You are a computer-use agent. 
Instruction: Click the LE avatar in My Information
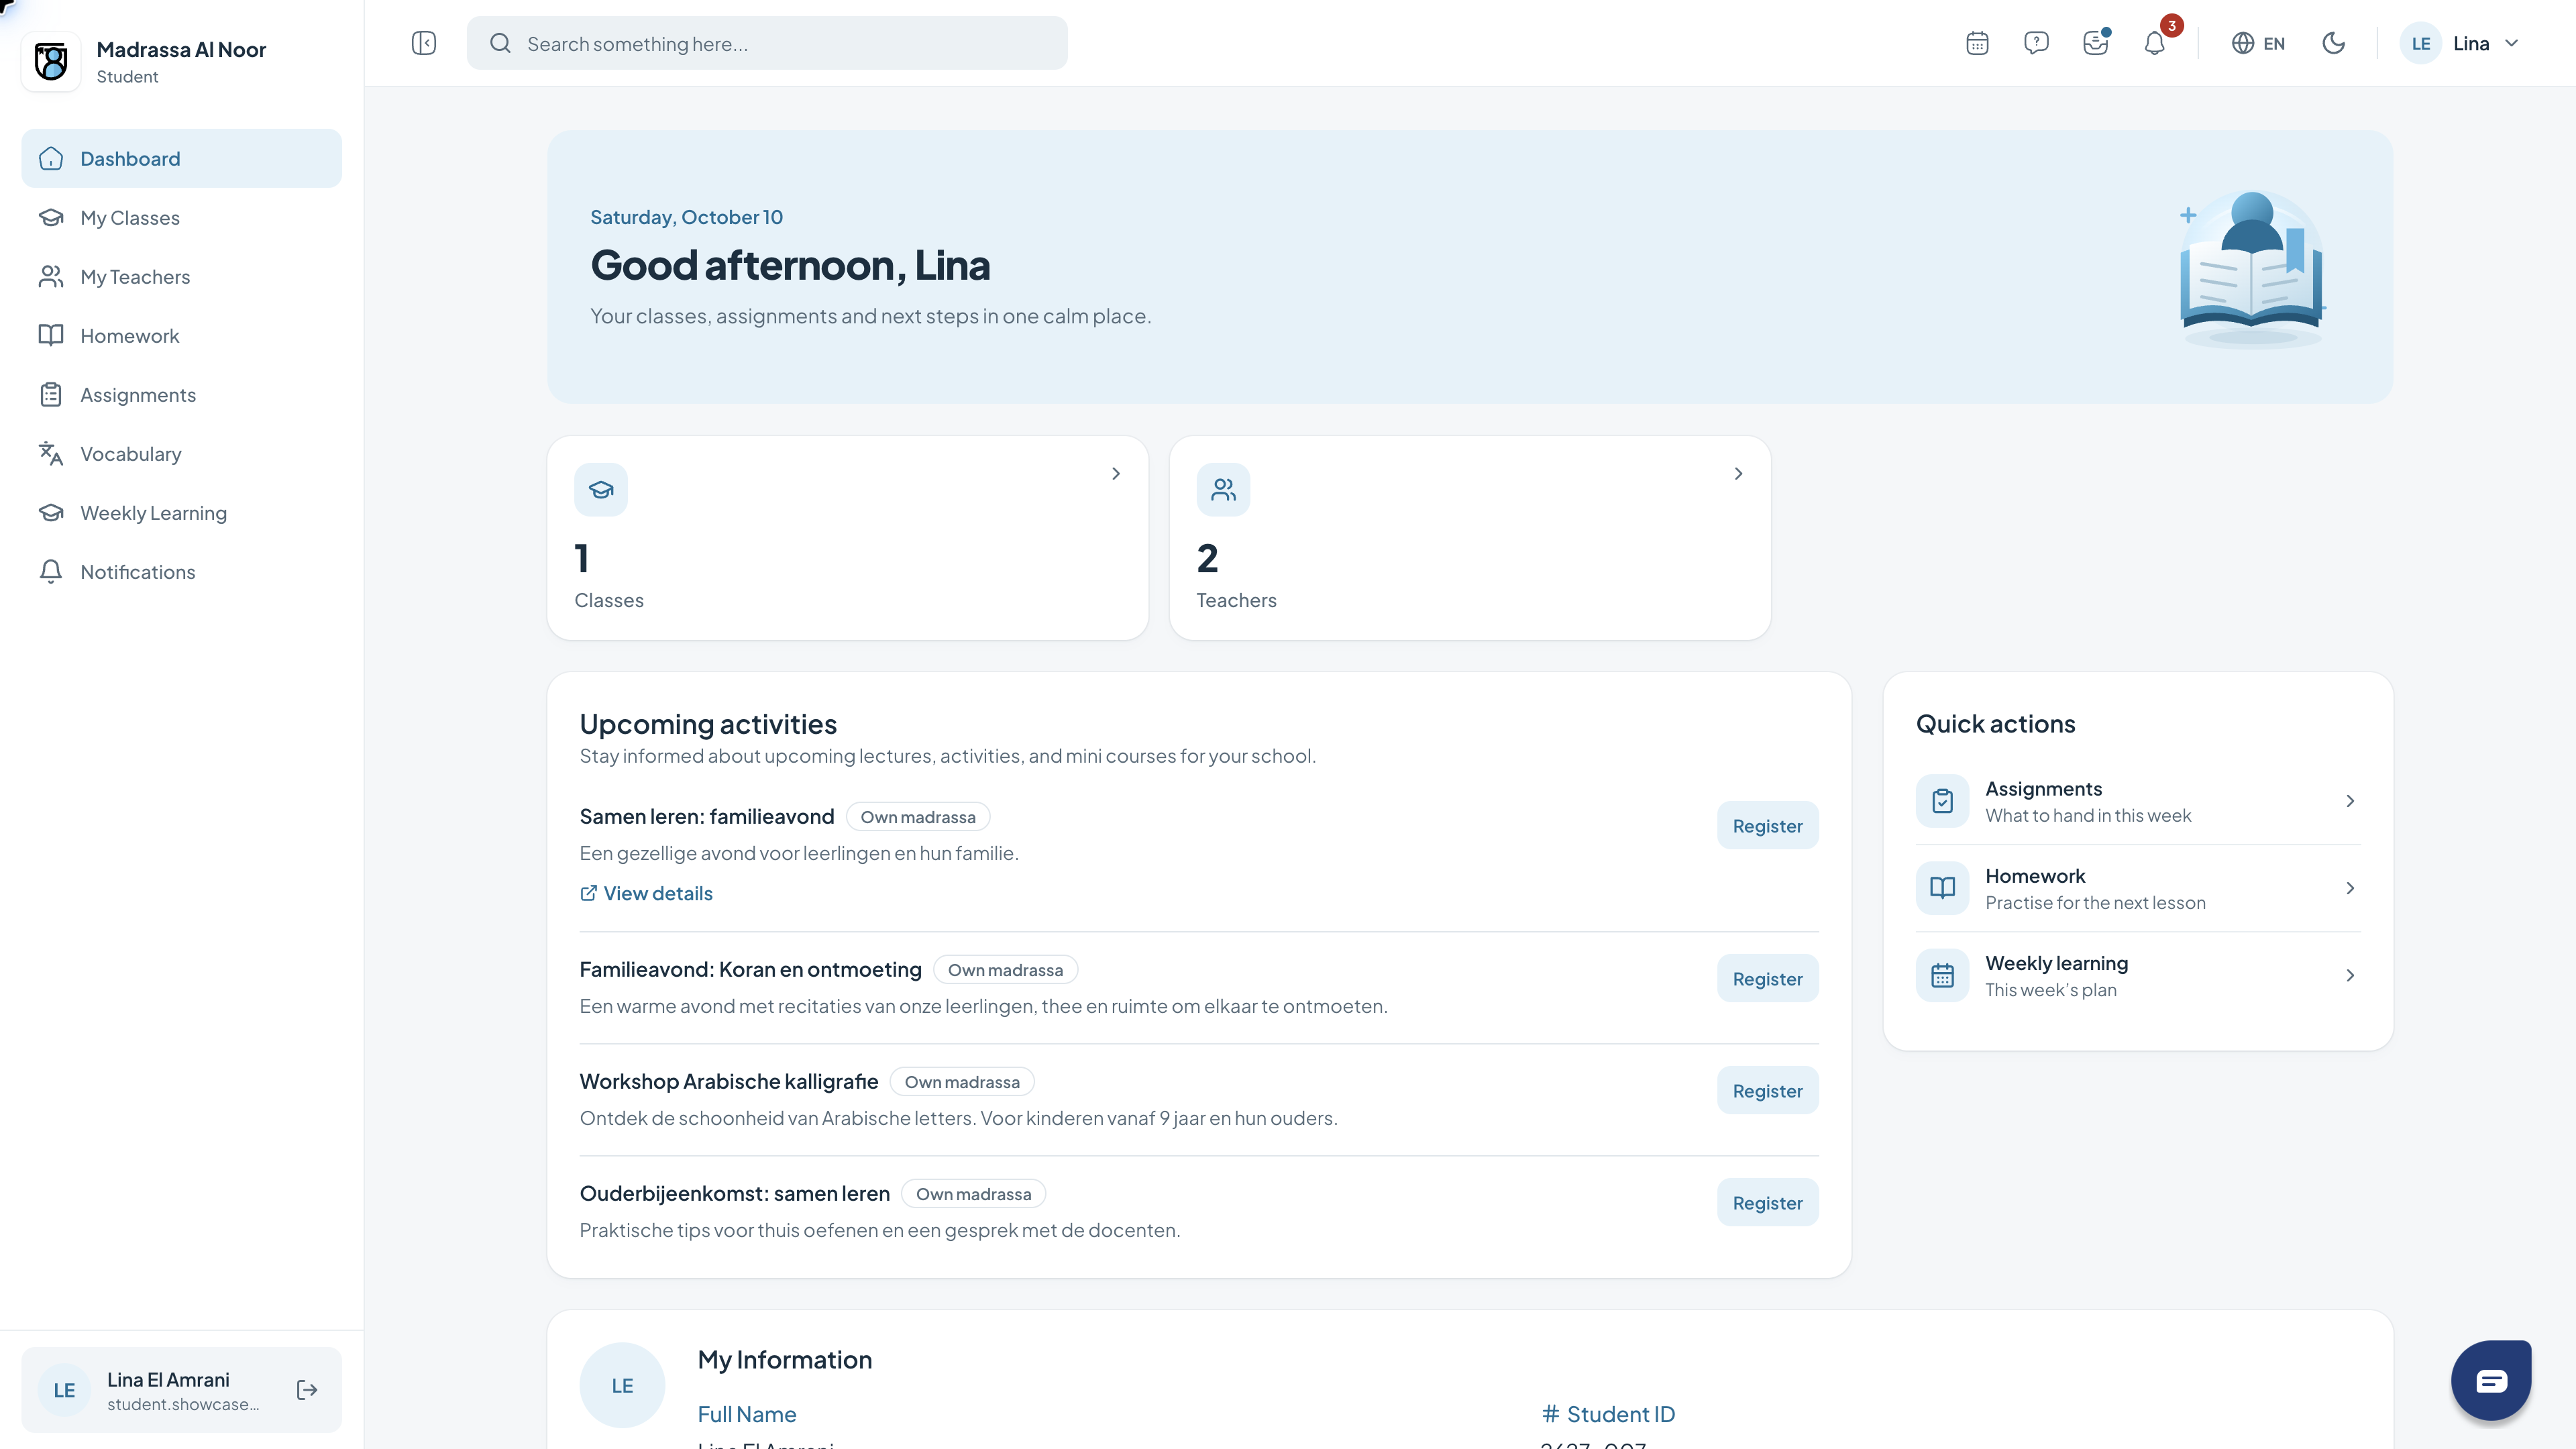pos(622,1385)
